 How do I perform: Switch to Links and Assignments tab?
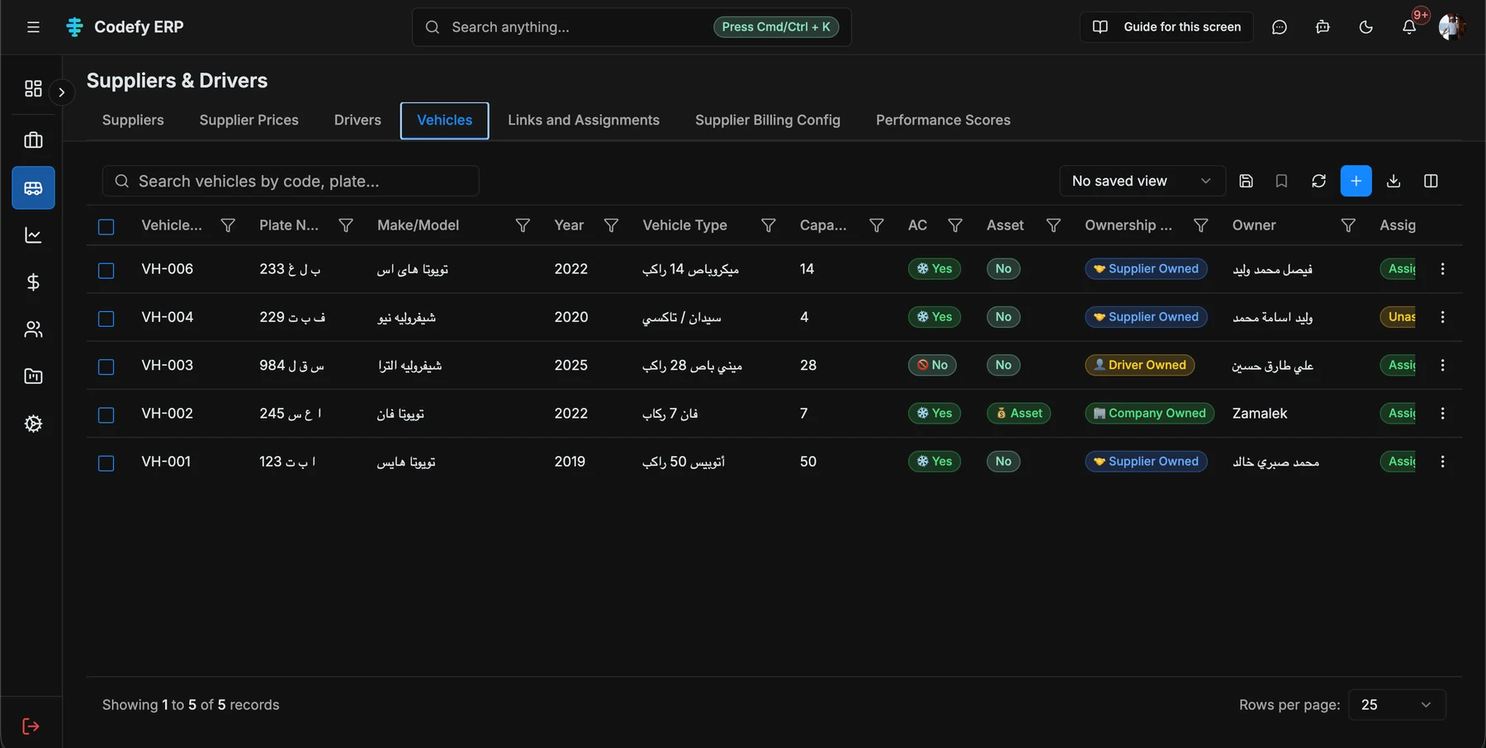tap(584, 121)
